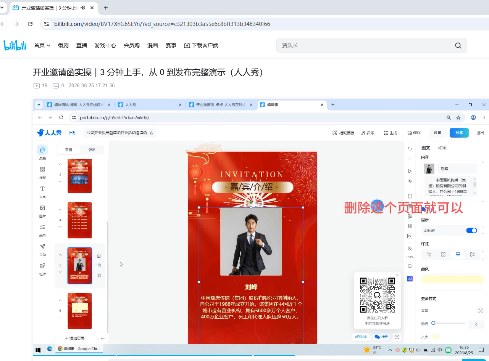This screenshot has height=361, width=489.
Task: Open the layers stack icon
Action: (x=410, y=226)
